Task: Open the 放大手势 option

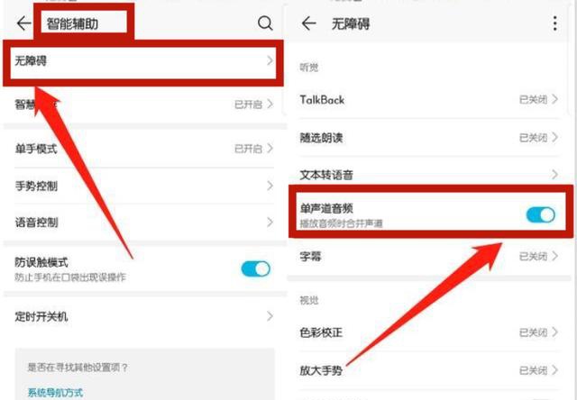Action: pos(428,370)
